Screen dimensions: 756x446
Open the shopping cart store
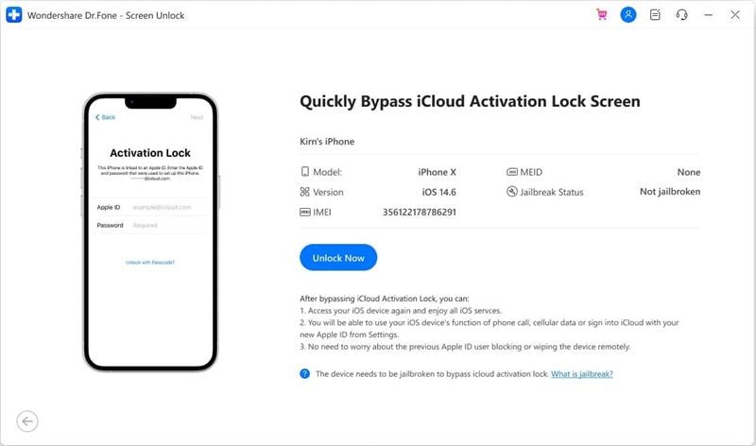point(601,15)
